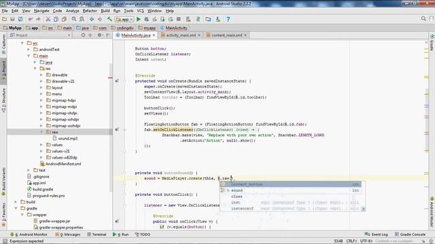
Task: Expand the build folder arrow
Action: coord(16,202)
